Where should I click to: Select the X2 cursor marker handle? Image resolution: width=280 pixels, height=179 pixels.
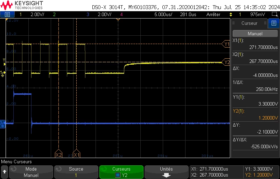tap(58, 153)
